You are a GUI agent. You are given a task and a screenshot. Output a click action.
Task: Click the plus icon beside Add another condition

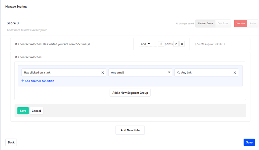coord(23,81)
